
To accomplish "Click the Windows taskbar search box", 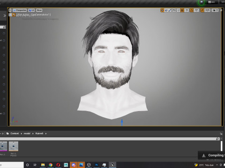I will click(x=12, y=165).
